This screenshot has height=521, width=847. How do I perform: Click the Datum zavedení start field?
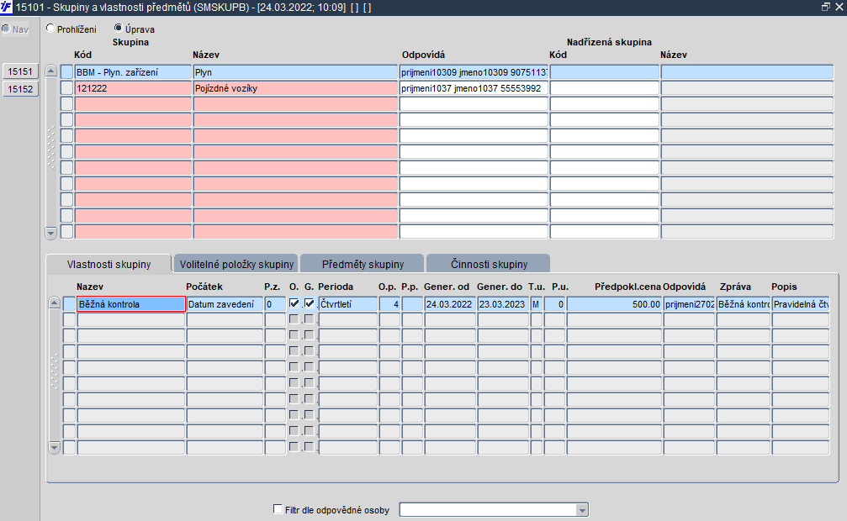pos(225,304)
